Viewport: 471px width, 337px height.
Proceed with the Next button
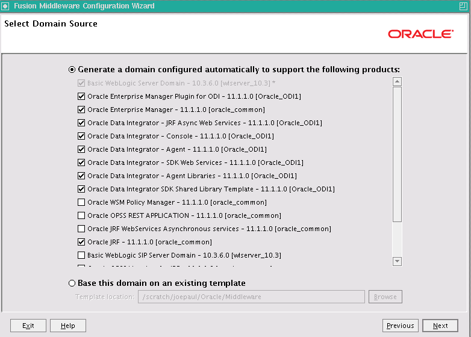click(x=440, y=326)
